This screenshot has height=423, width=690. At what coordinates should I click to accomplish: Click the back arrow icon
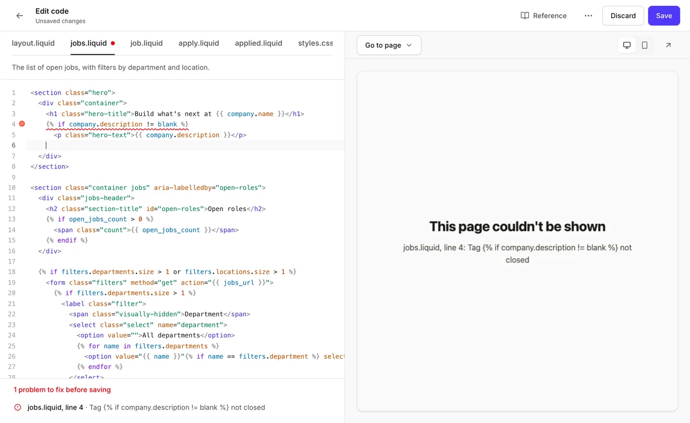pyautogui.click(x=20, y=16)
